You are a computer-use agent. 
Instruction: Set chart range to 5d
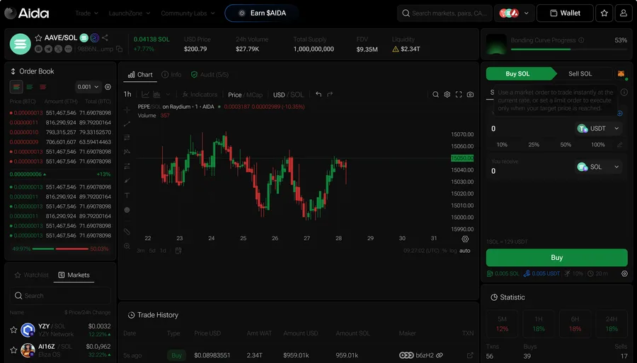pyautogui.click(x=152, y=251)
